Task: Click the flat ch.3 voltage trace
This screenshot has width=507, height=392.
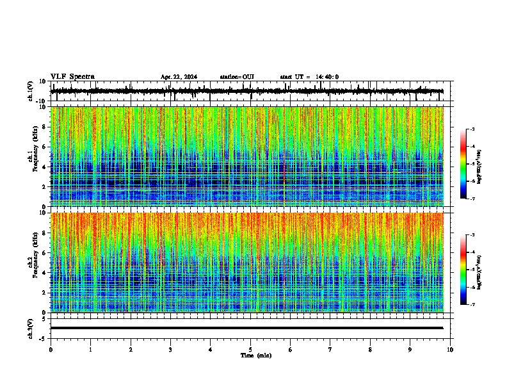Action: click(x=247, y=328)
